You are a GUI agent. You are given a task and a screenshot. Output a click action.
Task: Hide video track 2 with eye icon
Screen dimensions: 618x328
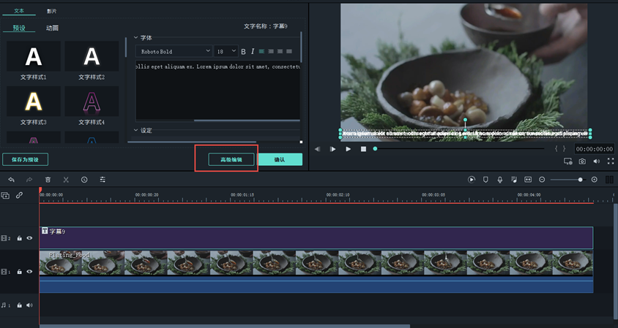(x=30, y=238)
